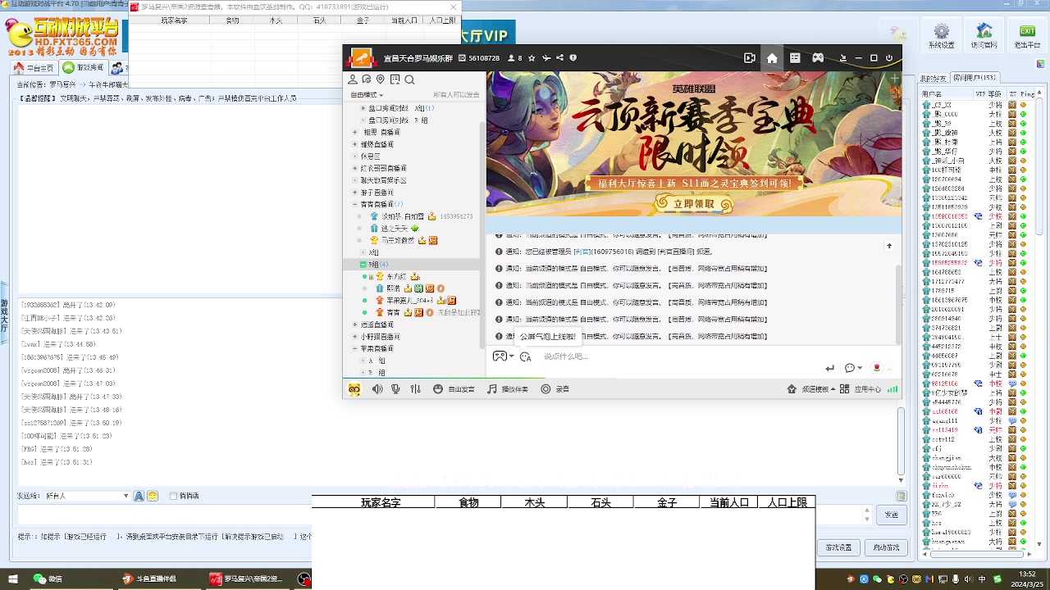This screenshot has height=590, width=1050.
Task: Expand the 频道模板 channel template menu
Action: (x=811, y=389)
